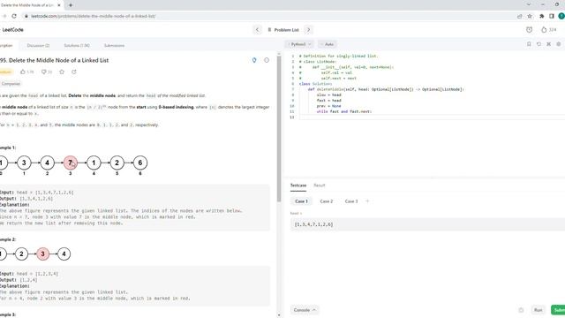Screen dimensions: 565x318
Task: Select the Result tab
Action: (x=320, y=185)
